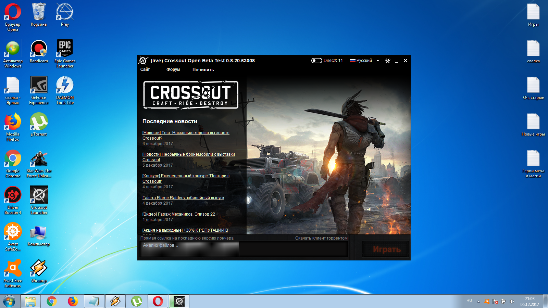The height and width of the screenshot is (308, 548).
Task: Select the Epic Games Launcher desktop icon
Action: click(65, 54)
